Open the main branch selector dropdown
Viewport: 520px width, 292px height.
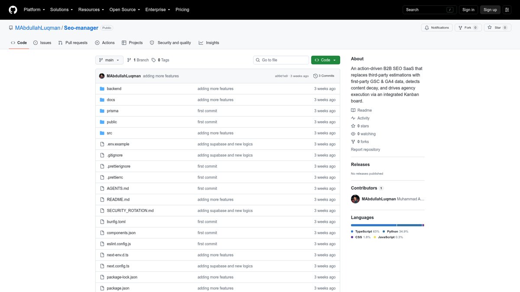(x=109, y=60)
